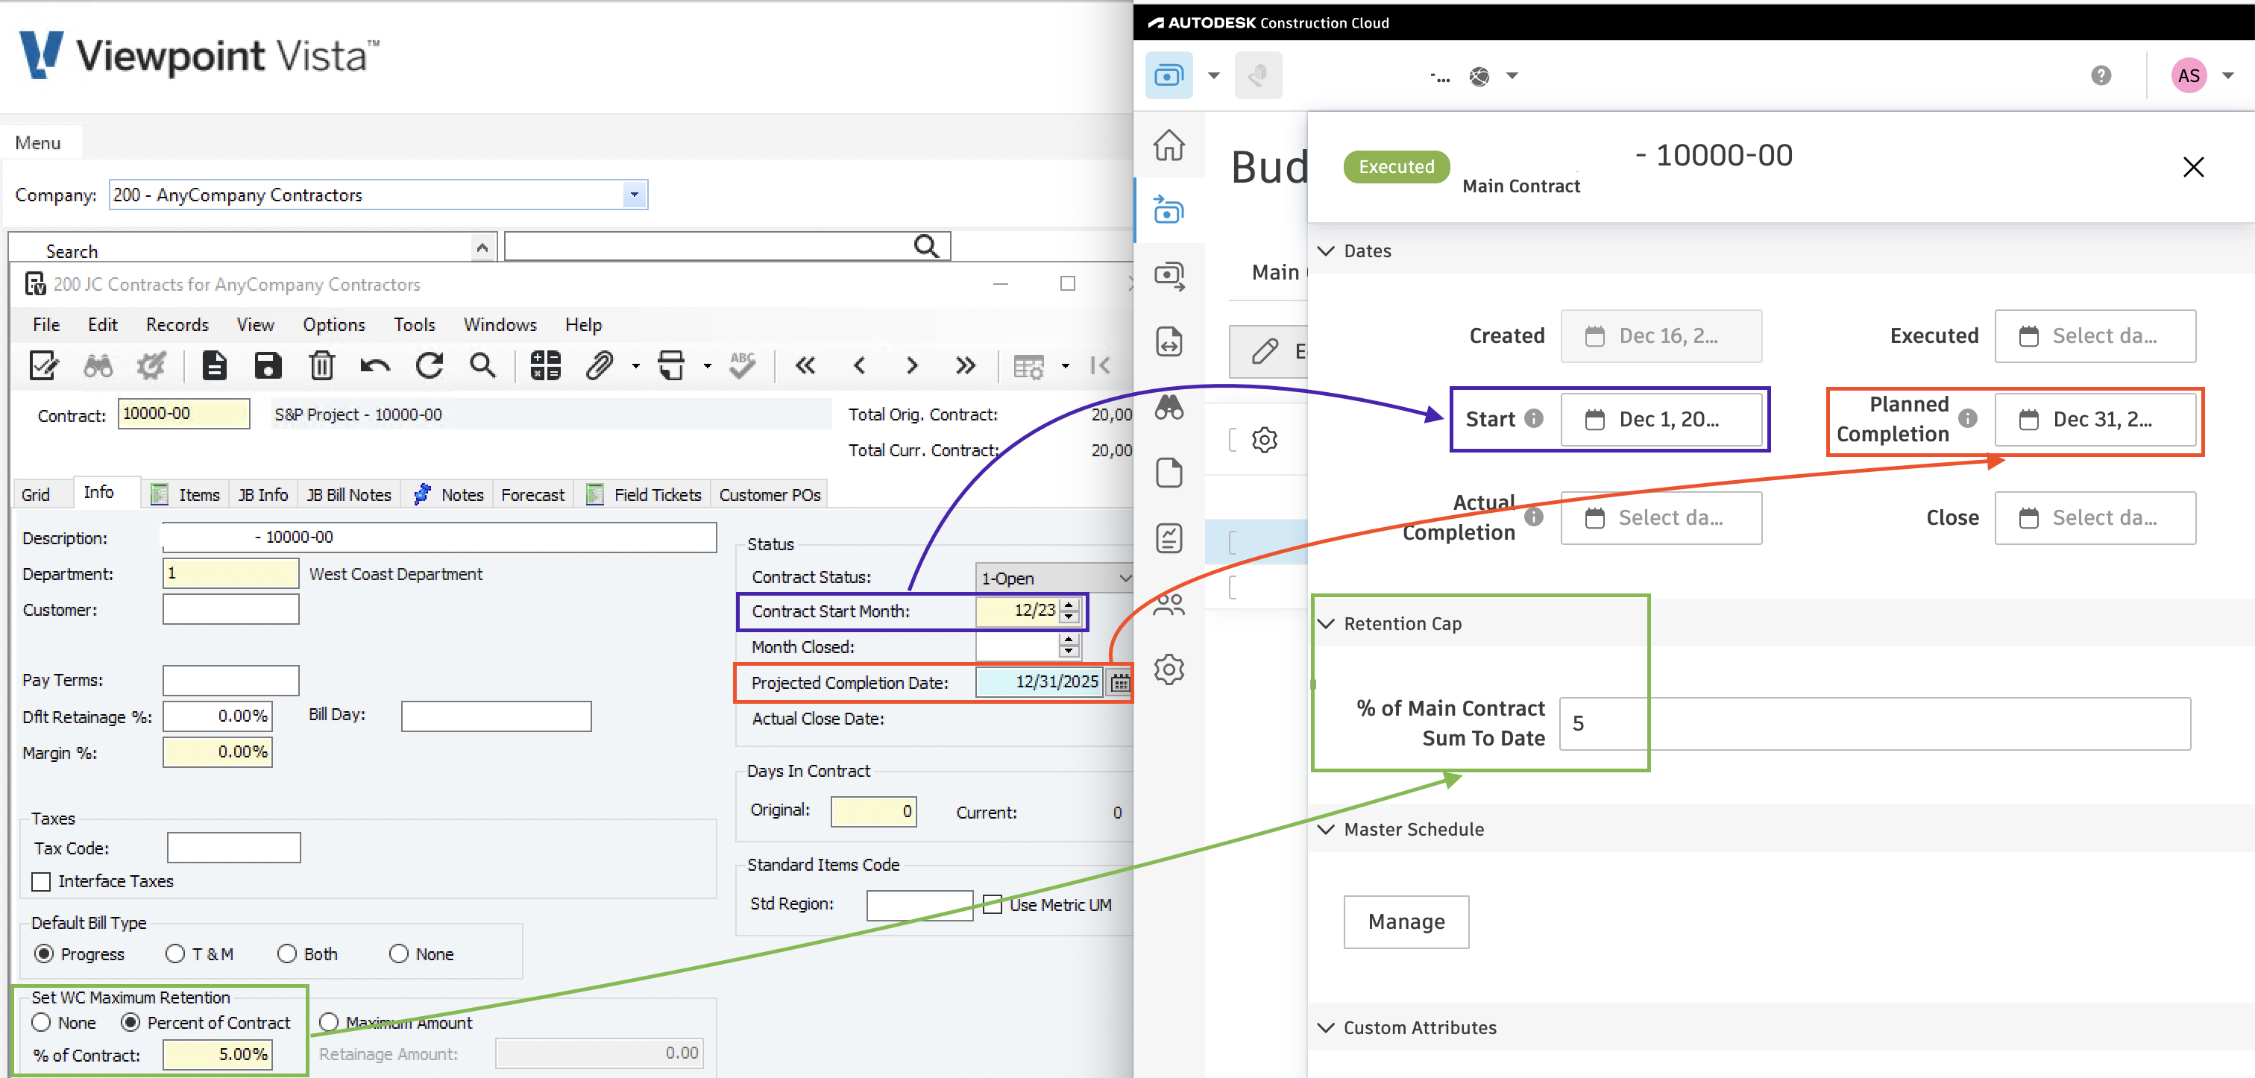
Task: Collapse the Dates section
Action: [x=1326, y=251]
